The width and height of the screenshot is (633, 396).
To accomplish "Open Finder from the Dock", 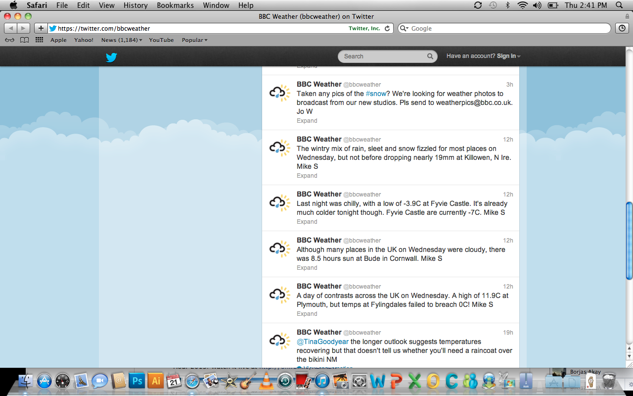I will (x=26, y=381).
